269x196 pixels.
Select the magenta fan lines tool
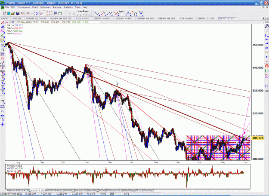3,31
